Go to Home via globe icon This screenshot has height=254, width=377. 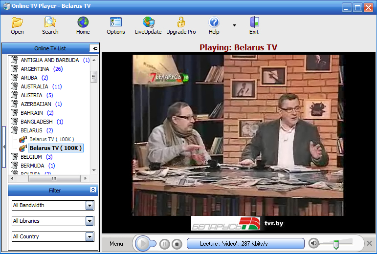click(83, 25)
